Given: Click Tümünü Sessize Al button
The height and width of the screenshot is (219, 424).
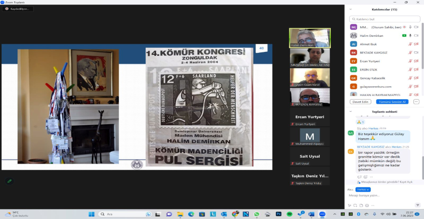Looking at the screenshot, I should click(392, 102).
